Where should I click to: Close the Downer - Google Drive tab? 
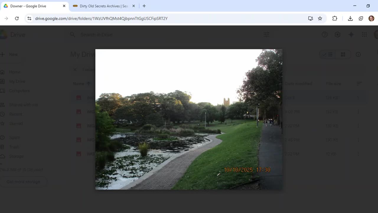[64, 6]
